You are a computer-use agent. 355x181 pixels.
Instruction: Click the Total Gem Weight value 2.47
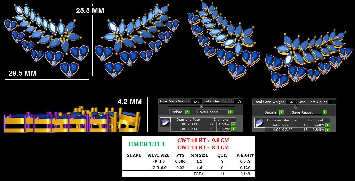coord(290,102)
